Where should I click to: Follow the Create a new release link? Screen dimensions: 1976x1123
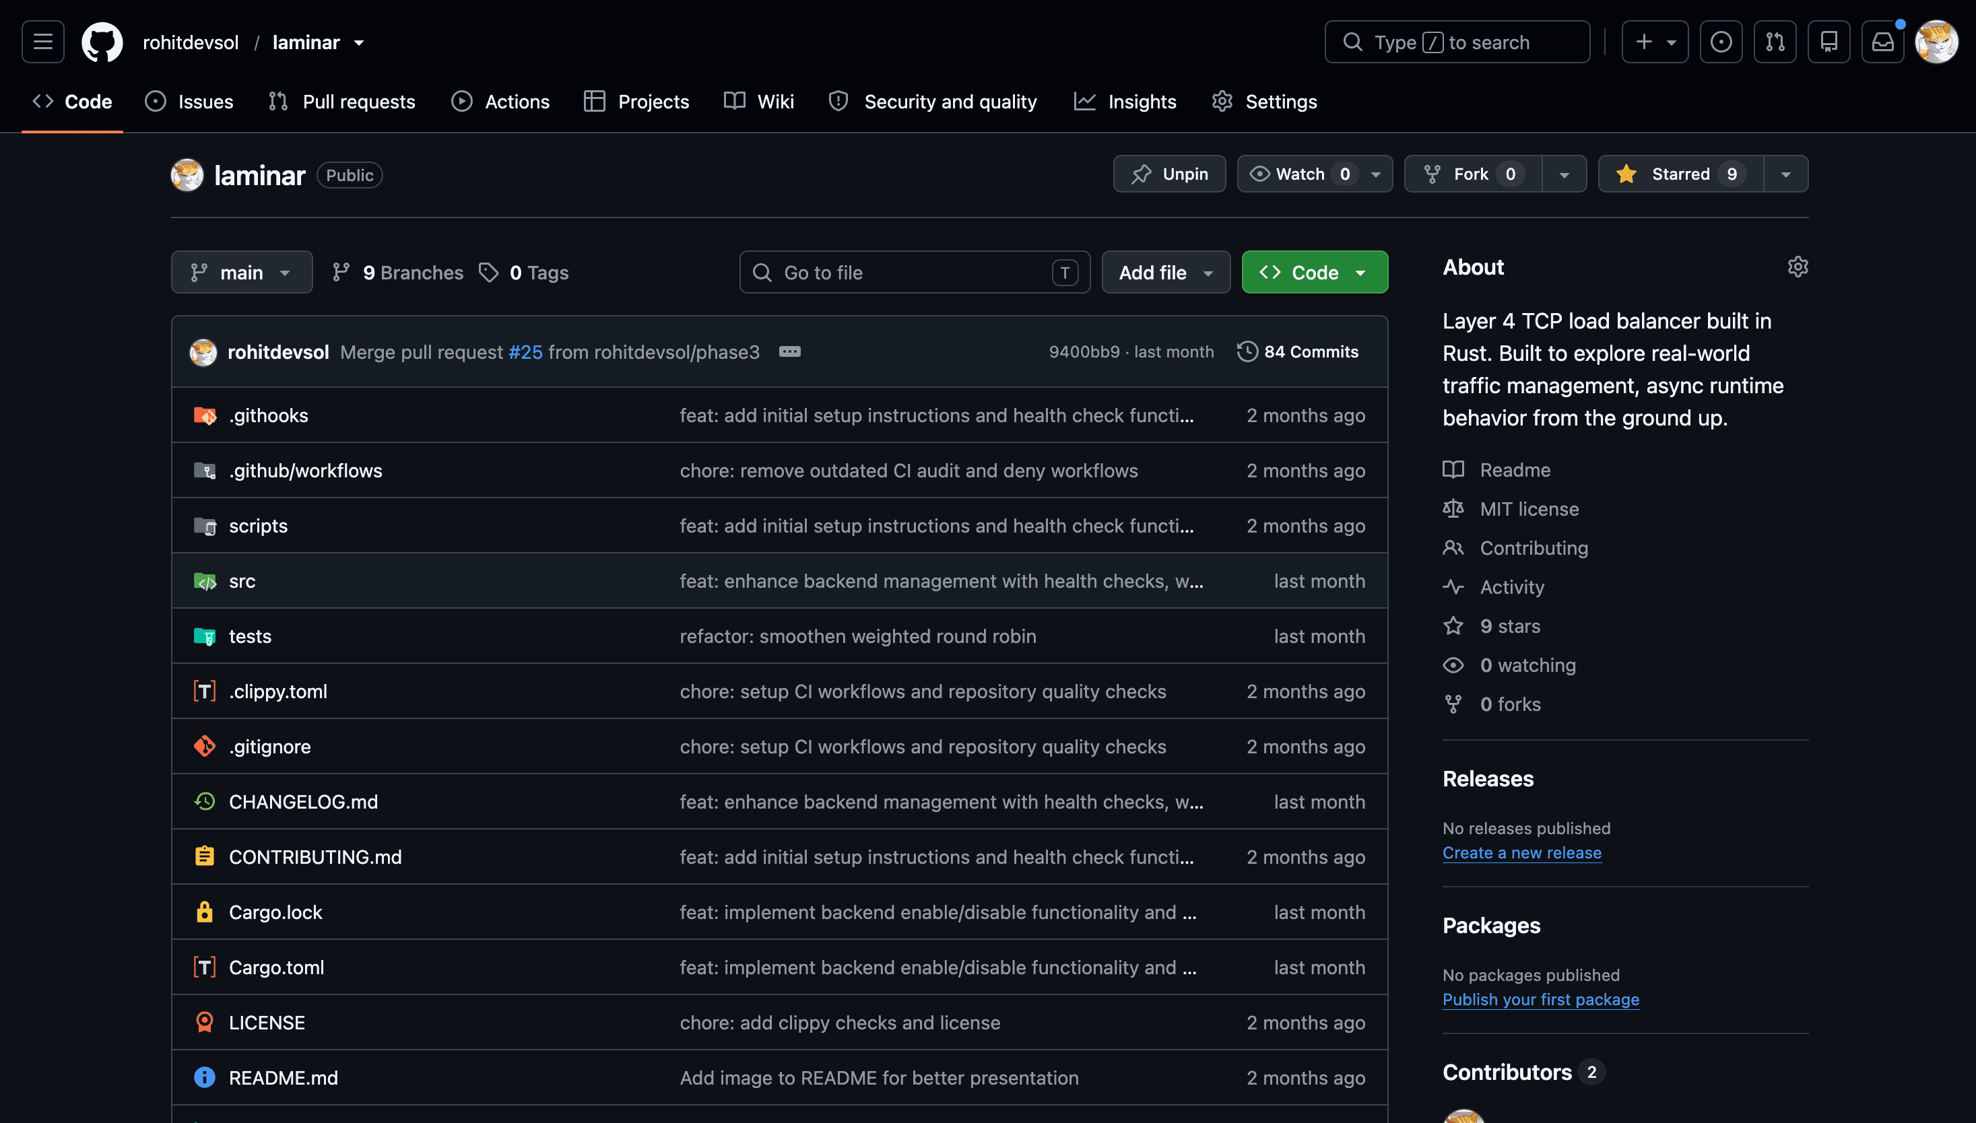pos(1521,852)
